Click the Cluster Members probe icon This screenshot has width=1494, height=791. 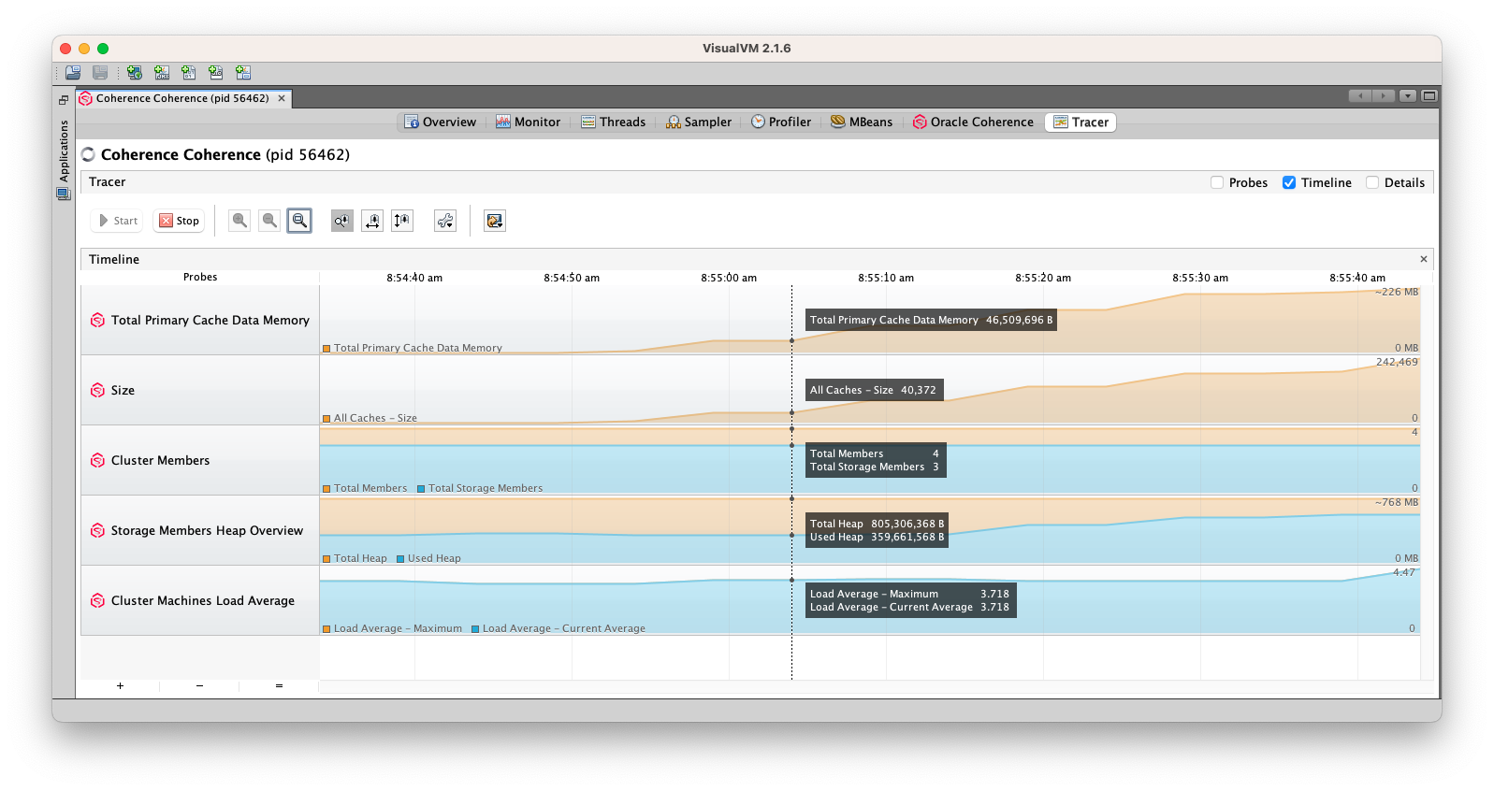97,460
